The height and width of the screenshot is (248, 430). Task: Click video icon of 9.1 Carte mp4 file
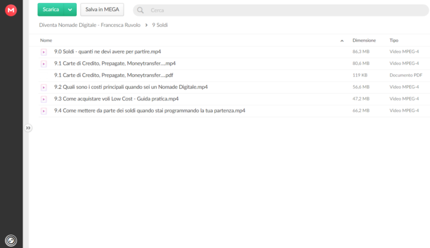point(44,64)
